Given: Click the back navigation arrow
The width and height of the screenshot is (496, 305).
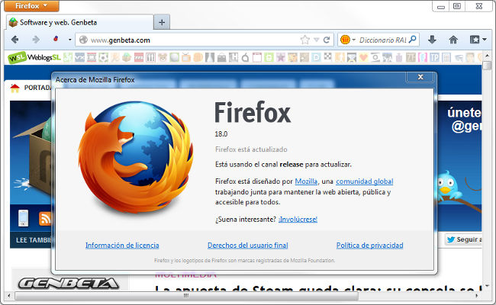Looking at the screenshot, I should click(x=14, y=40).
